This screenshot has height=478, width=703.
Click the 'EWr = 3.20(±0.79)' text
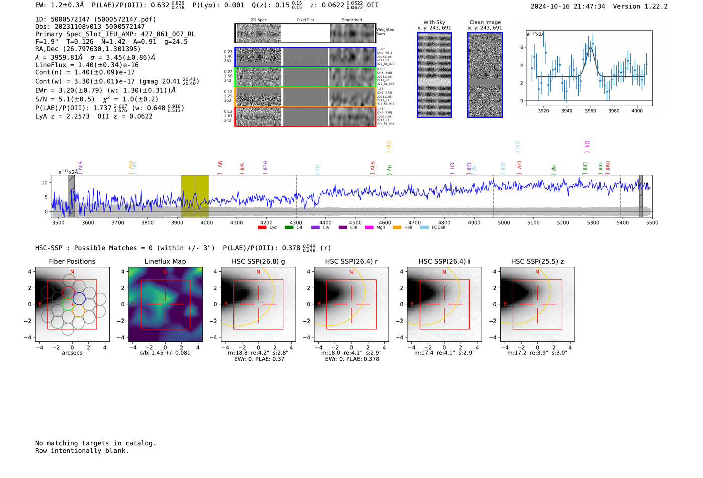pos(69,90)
